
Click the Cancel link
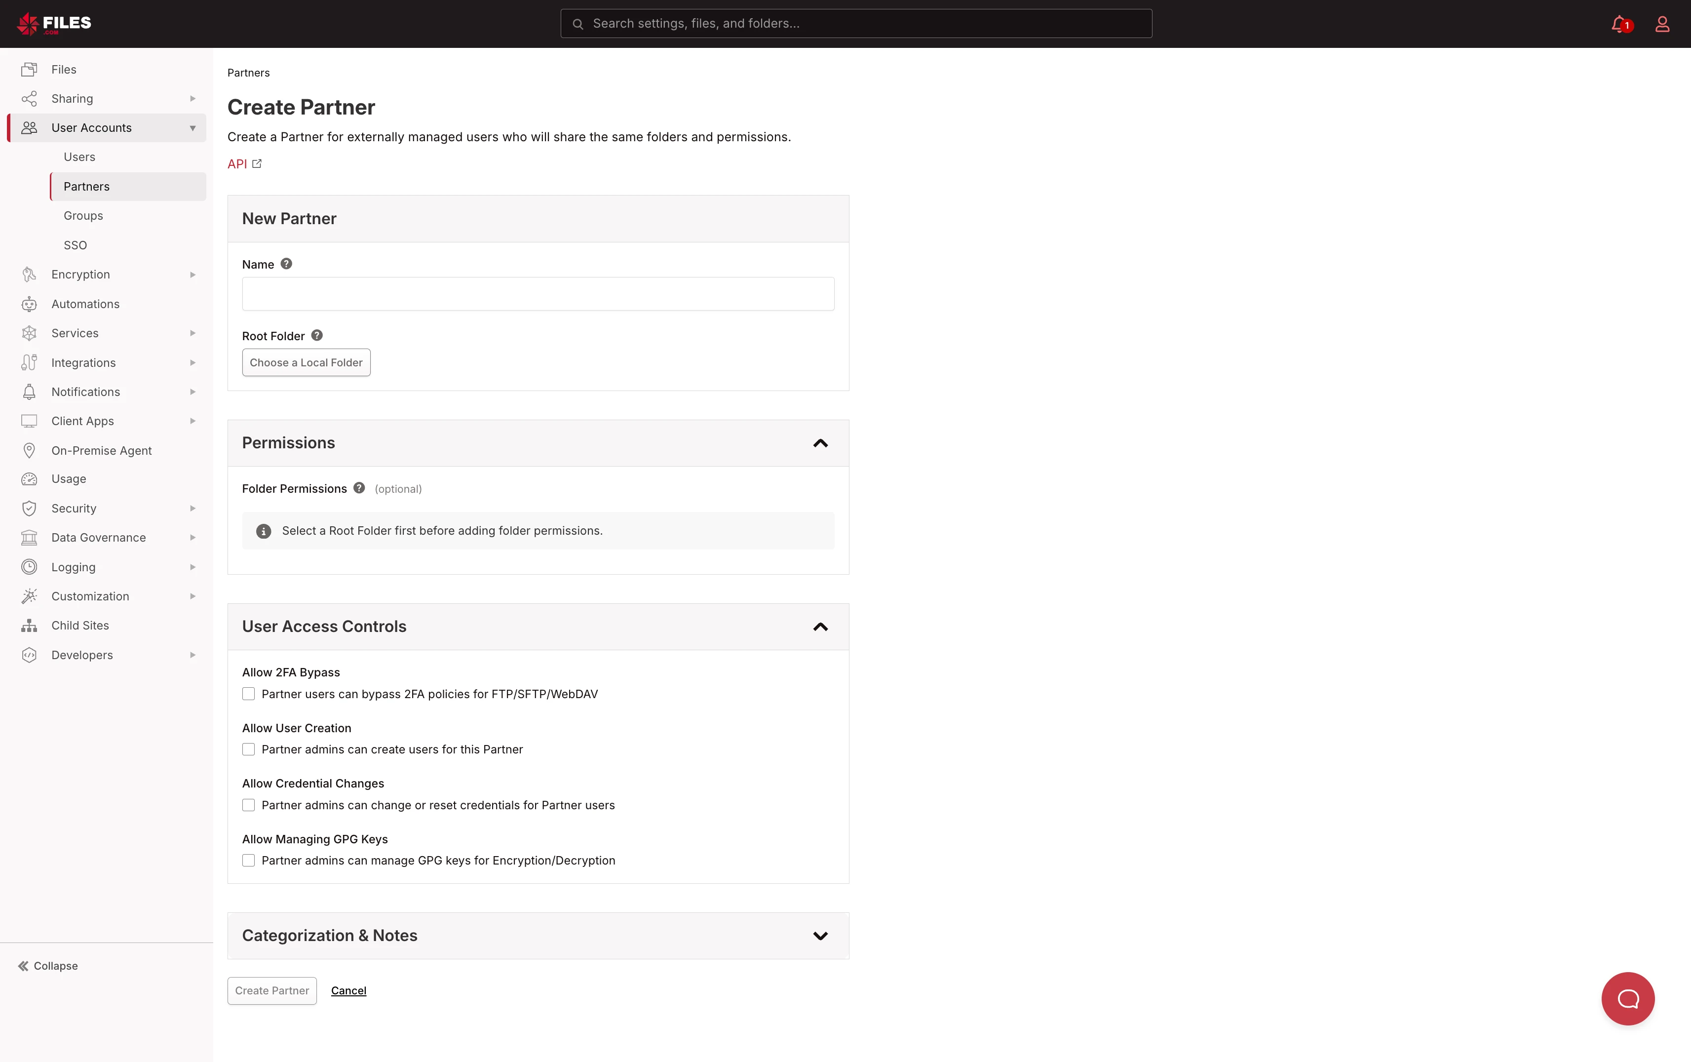pos(348,990)
